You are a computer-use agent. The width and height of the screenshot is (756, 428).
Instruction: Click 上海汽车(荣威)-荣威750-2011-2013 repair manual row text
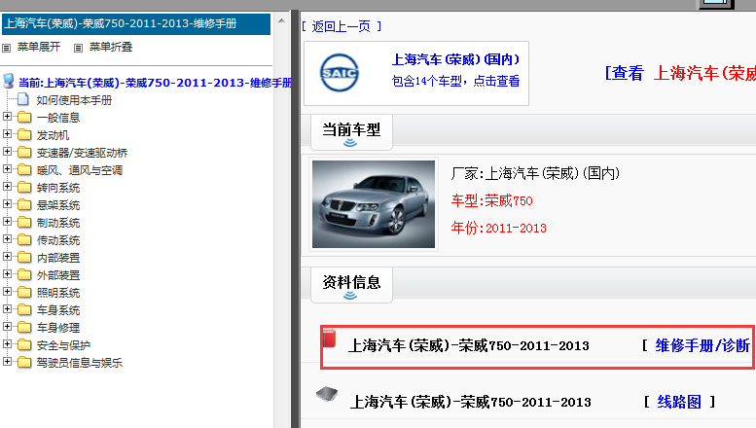pos(469,345)
